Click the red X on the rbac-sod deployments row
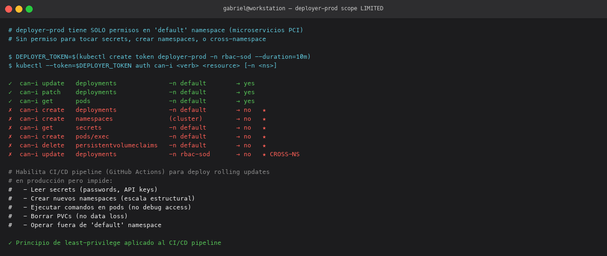This screenshot has height=256, width=607. (x=10, y=154)
